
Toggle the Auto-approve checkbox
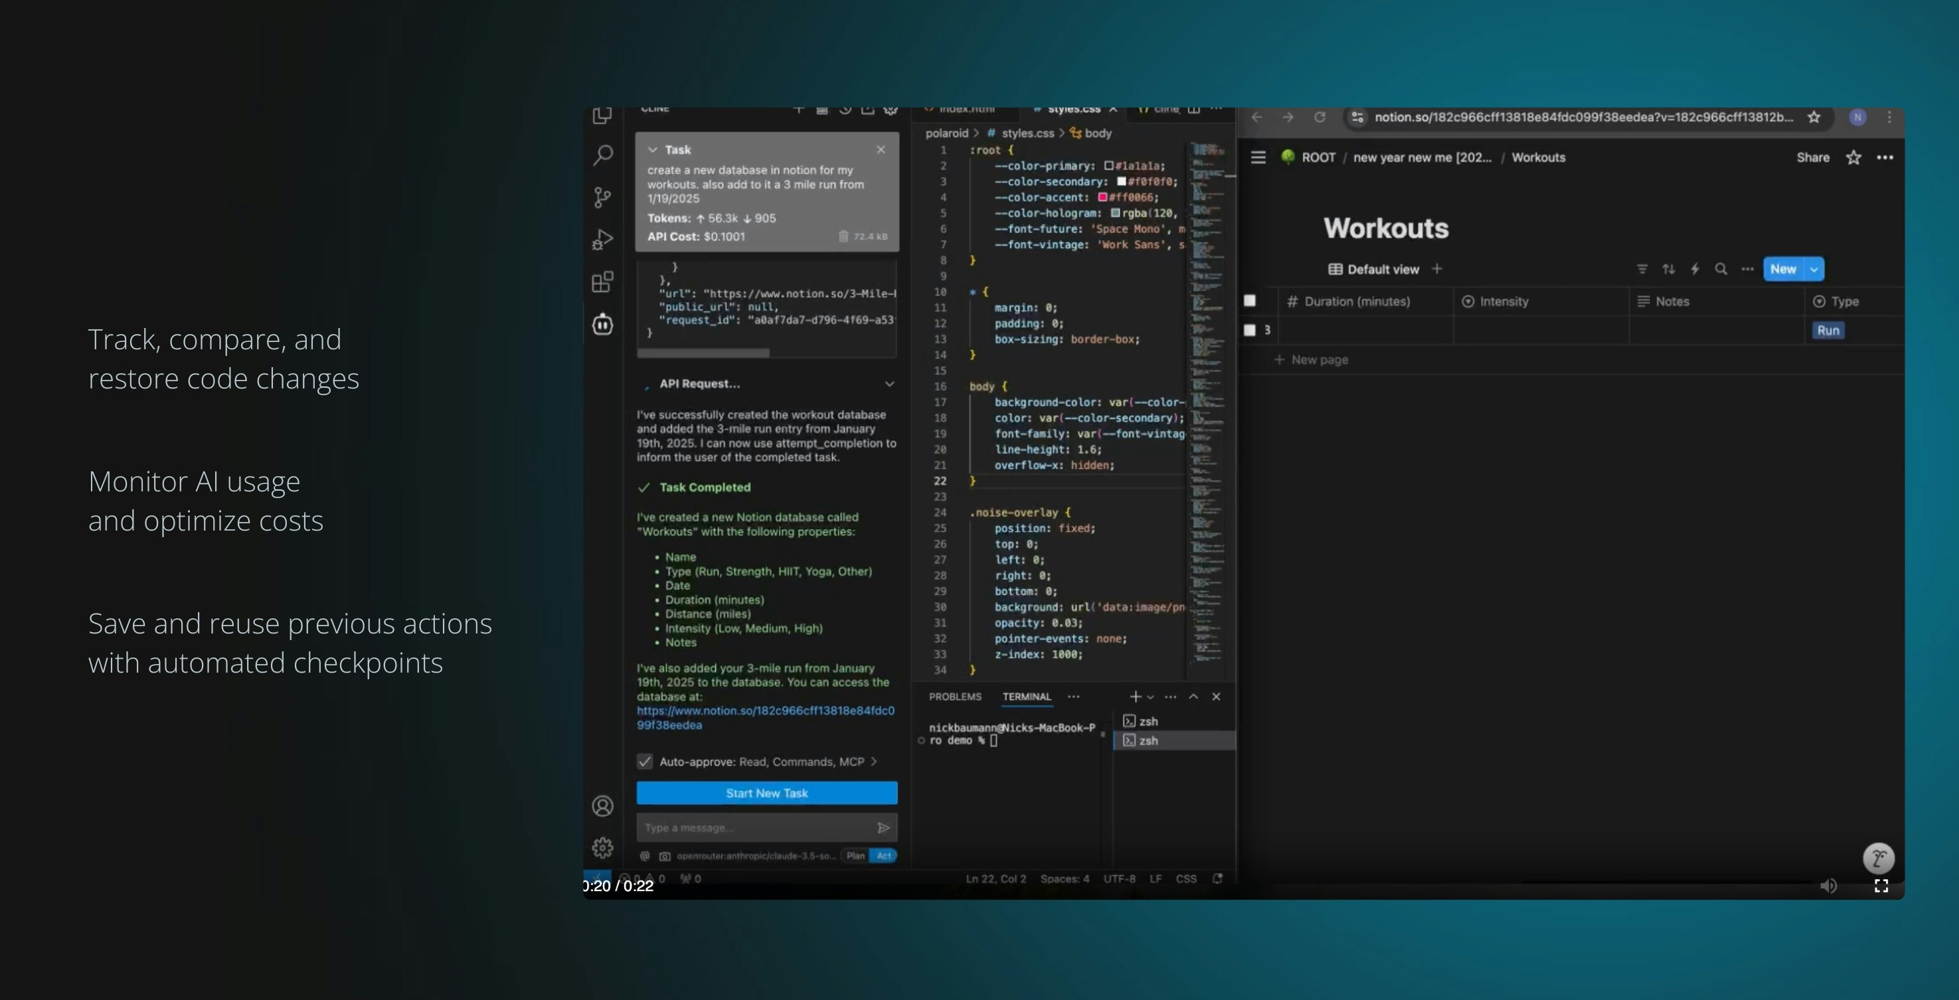coord(645,761)
